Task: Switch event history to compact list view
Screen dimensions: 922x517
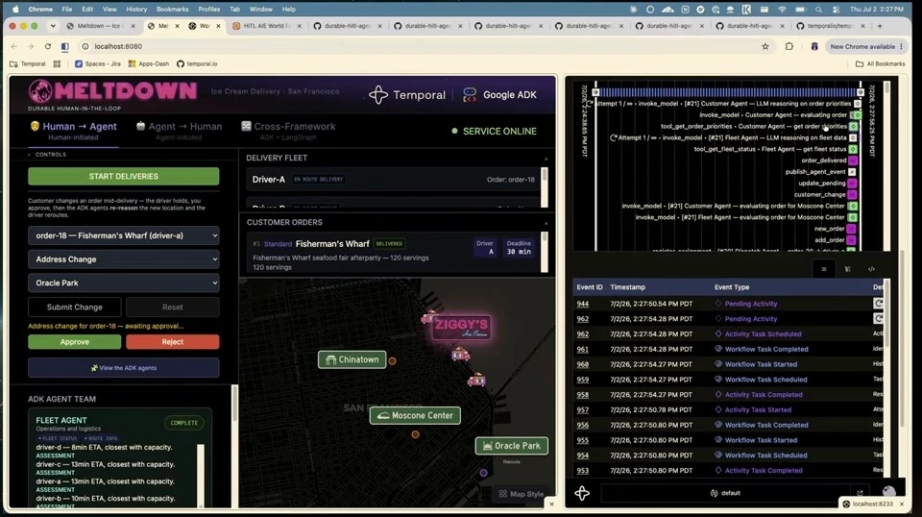Action: (824, 269)
